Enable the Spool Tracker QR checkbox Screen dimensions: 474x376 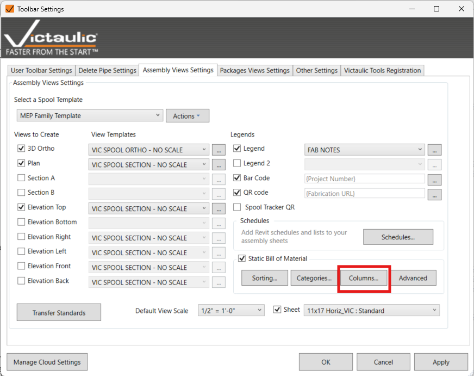click(237, 207)
